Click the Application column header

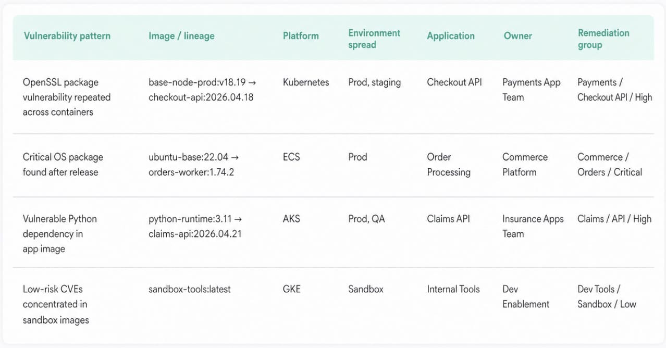[x=450, y=36]
